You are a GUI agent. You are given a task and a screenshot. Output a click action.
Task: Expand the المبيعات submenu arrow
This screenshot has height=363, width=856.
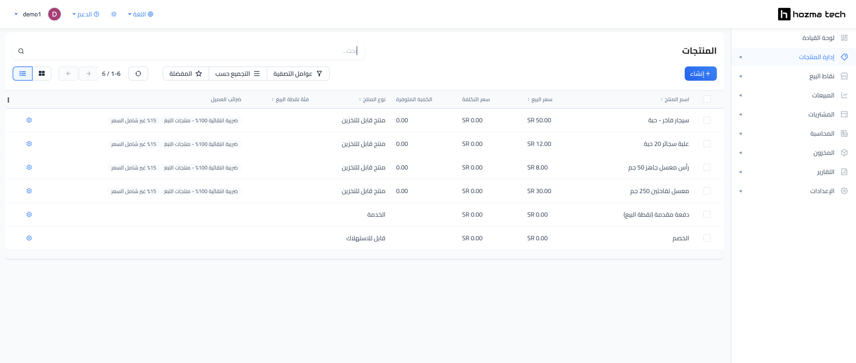tap(741, 95)
